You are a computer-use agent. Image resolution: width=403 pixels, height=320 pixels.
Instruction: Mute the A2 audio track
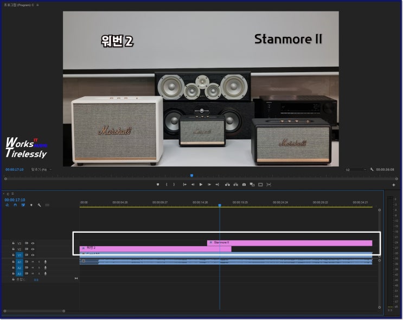pos(33,267)
